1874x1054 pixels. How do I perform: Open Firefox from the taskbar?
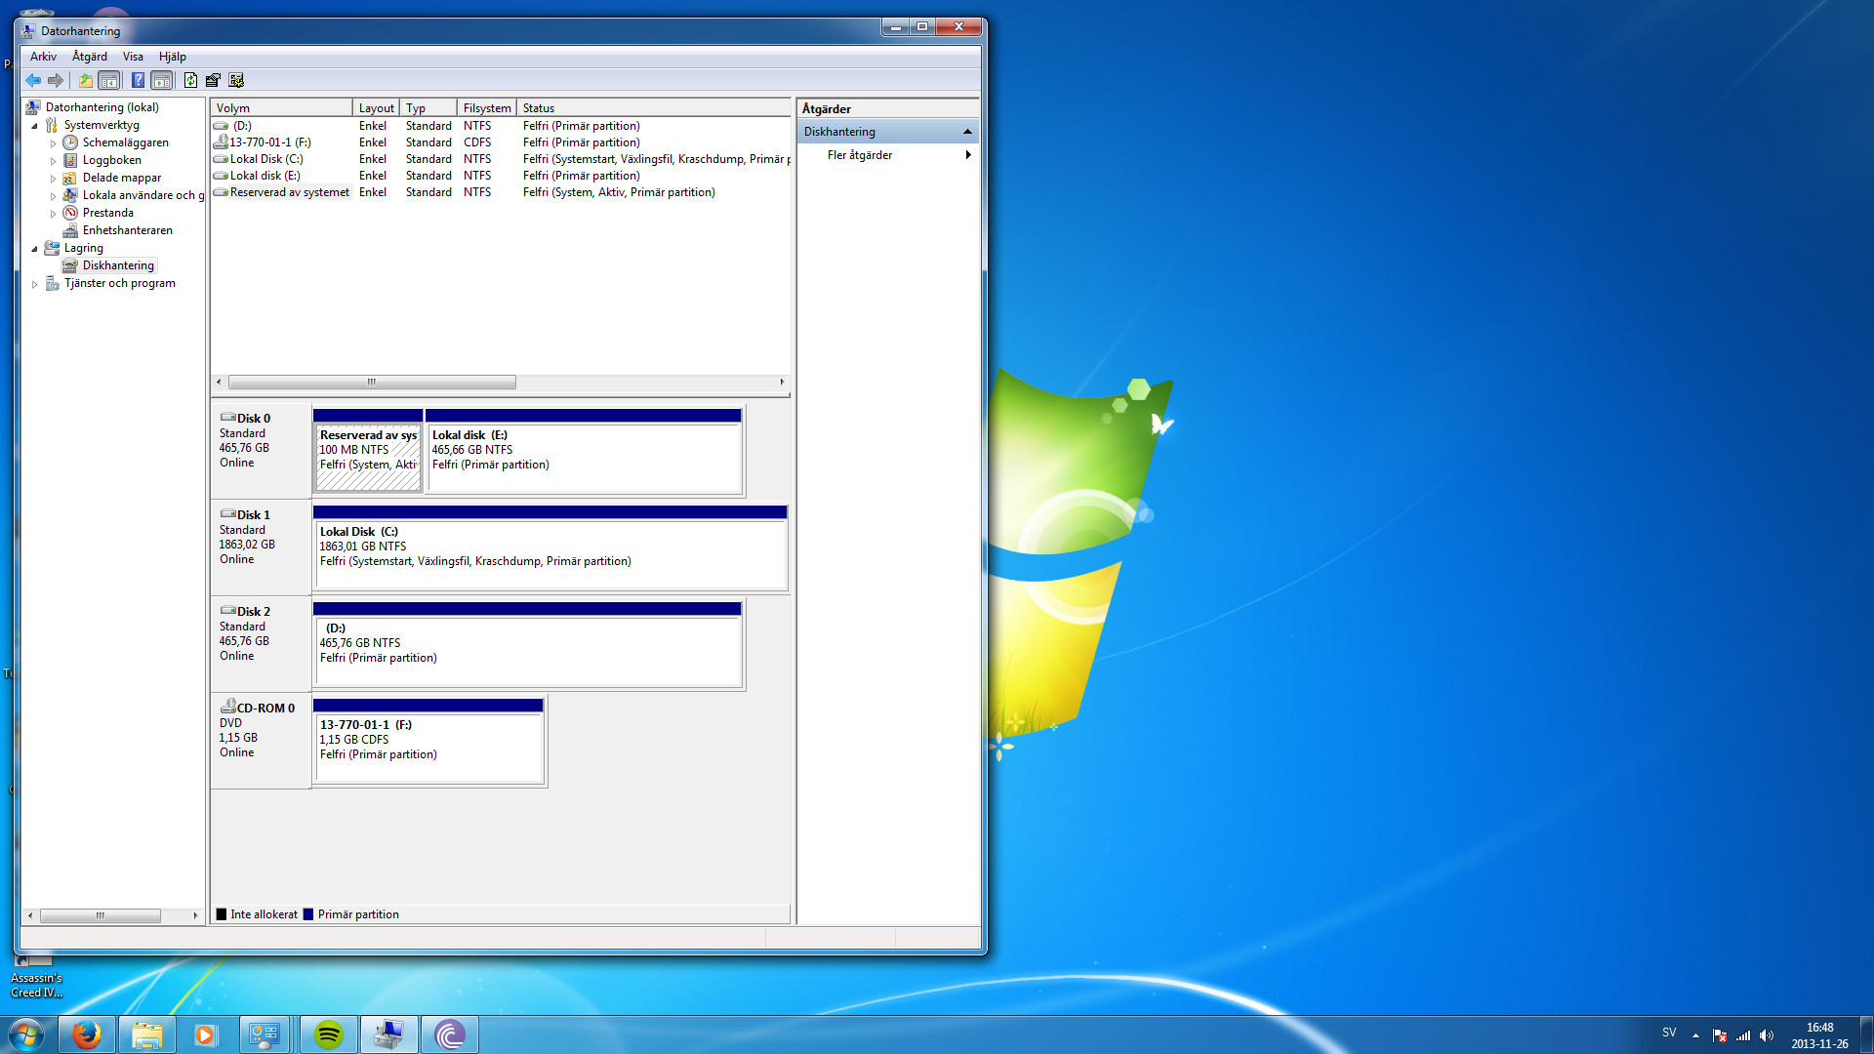pos(87,1034)
